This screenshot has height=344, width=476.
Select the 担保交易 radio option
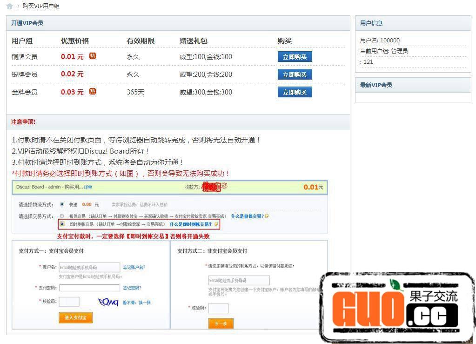(x=62, y=216)
